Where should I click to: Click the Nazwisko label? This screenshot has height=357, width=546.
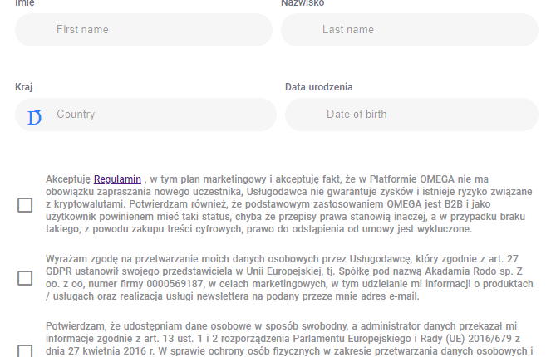tap(303, 3)
